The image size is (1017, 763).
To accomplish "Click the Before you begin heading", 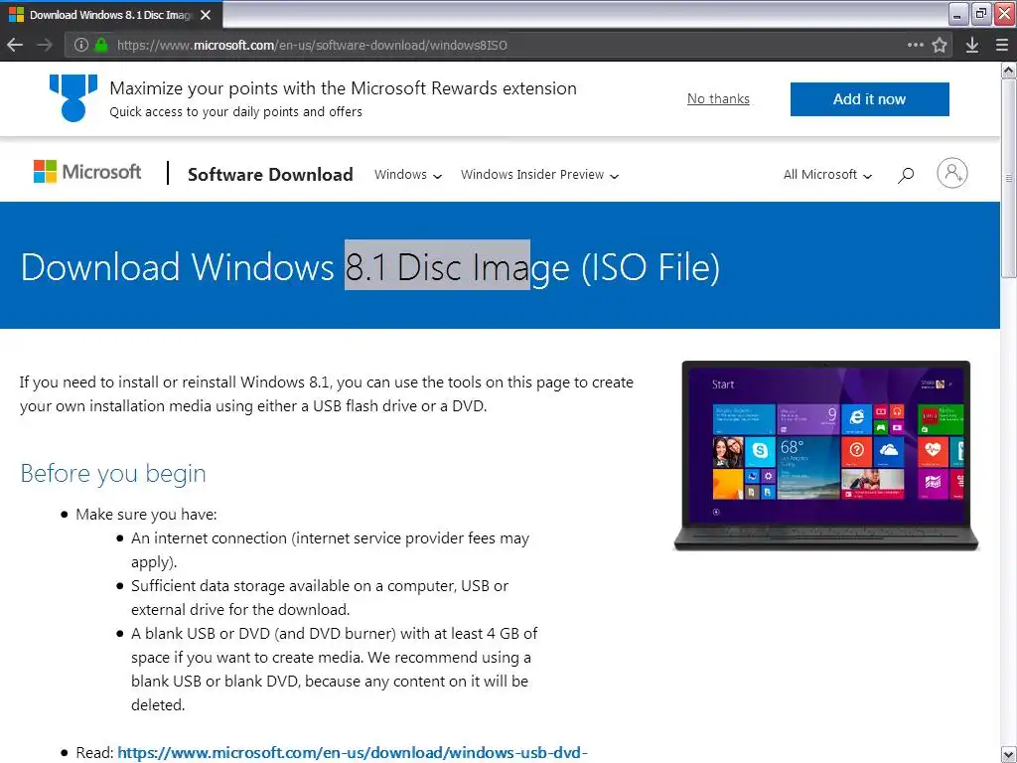I will (113, 473).
